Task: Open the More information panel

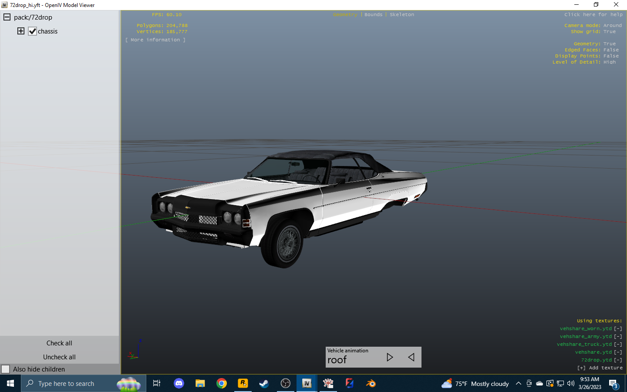Action: 155,40
